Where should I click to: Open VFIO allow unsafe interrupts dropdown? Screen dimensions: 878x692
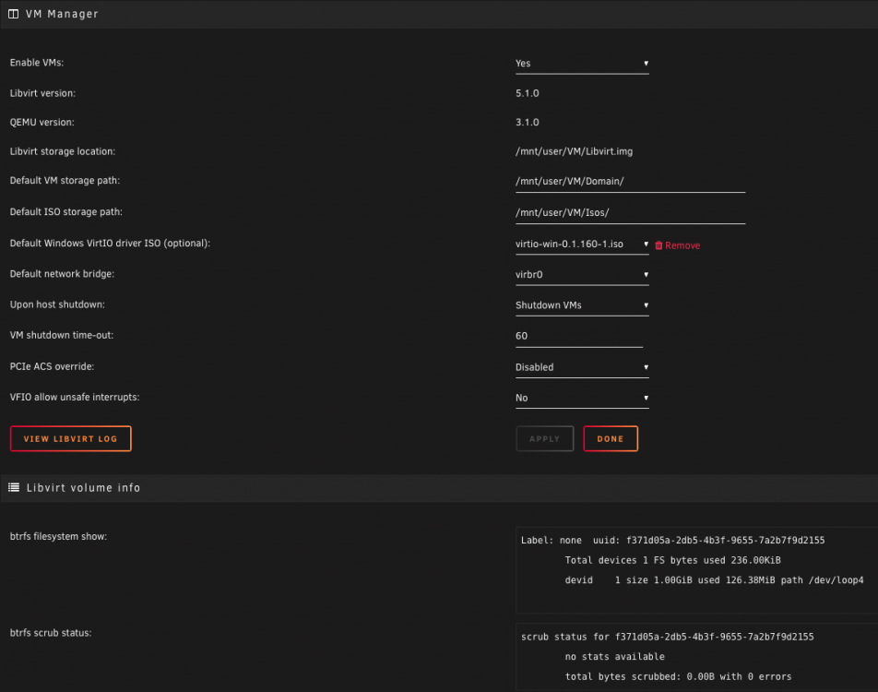pos(582,398)
